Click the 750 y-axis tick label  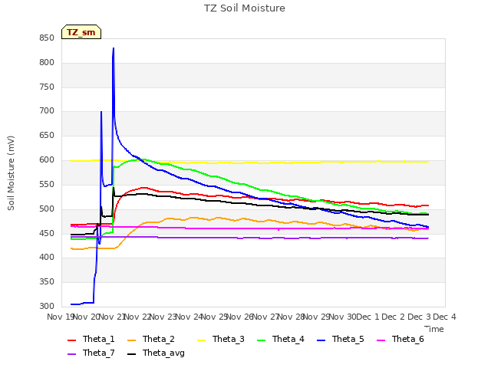47,87
